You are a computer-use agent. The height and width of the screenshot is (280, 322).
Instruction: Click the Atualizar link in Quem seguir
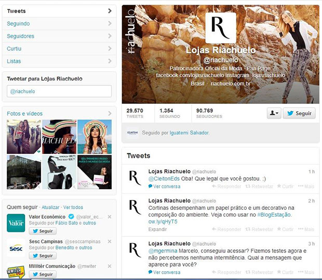(50, 207)
